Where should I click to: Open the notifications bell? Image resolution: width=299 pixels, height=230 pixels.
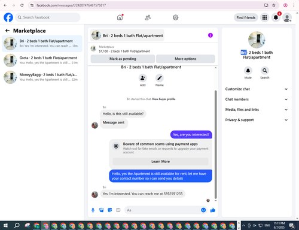tap(276, 17)
